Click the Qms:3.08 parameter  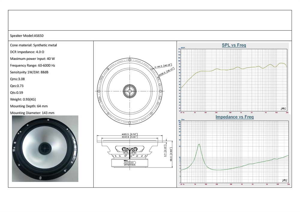point(18,79)
